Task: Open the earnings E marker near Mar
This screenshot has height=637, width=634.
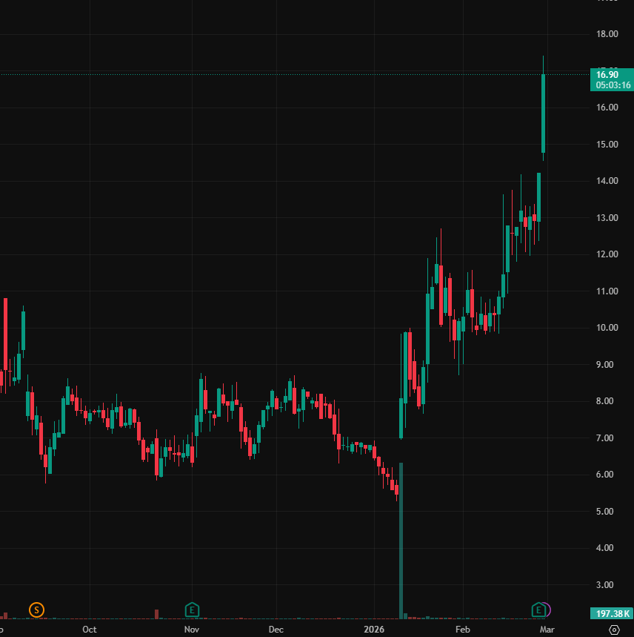Action: (x=538, y=610)
